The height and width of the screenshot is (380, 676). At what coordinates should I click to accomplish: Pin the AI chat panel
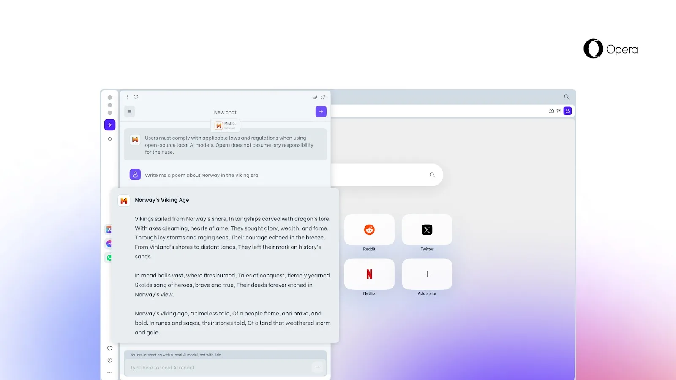(323, 97)
